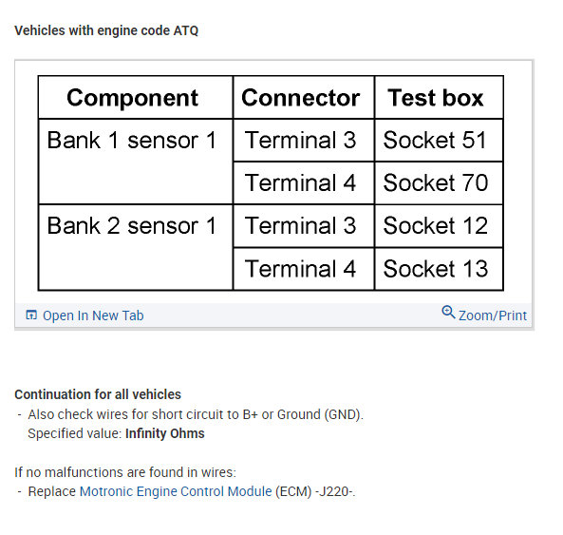
Task: Click the Open In New Tab icon
Action: click(31, 315)
